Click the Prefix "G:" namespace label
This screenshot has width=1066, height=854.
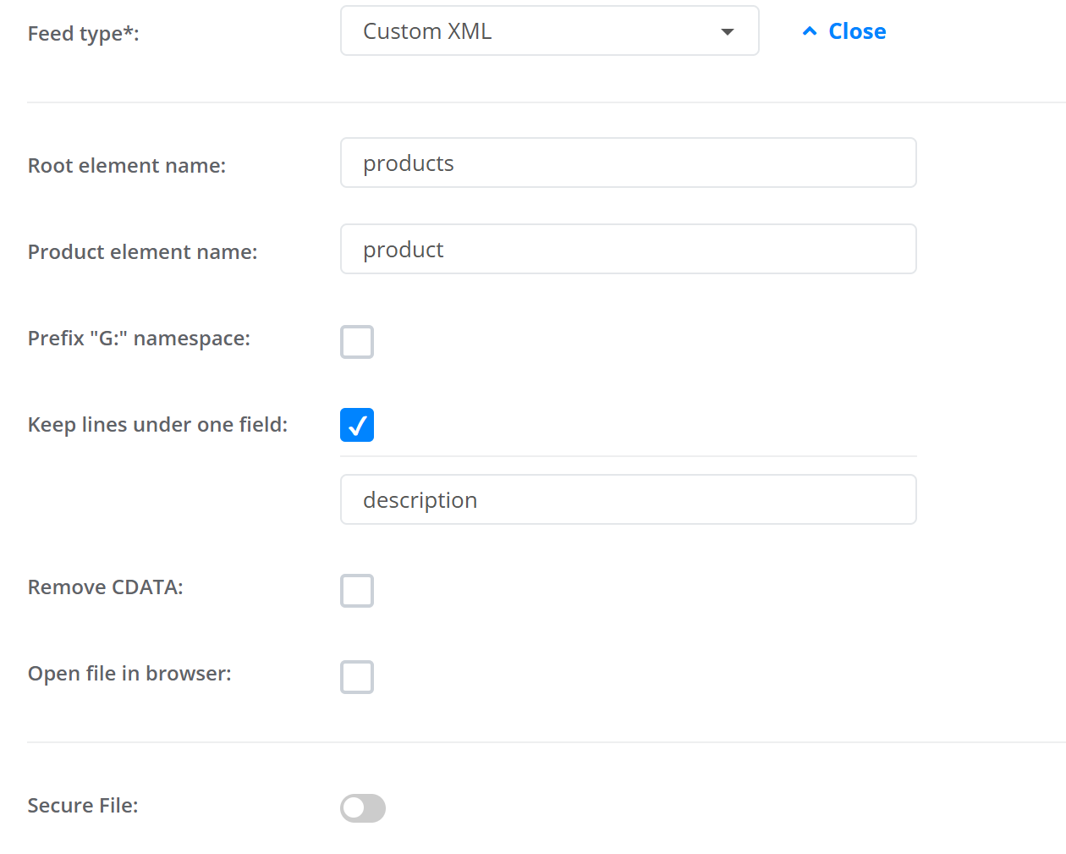[139, 338]
